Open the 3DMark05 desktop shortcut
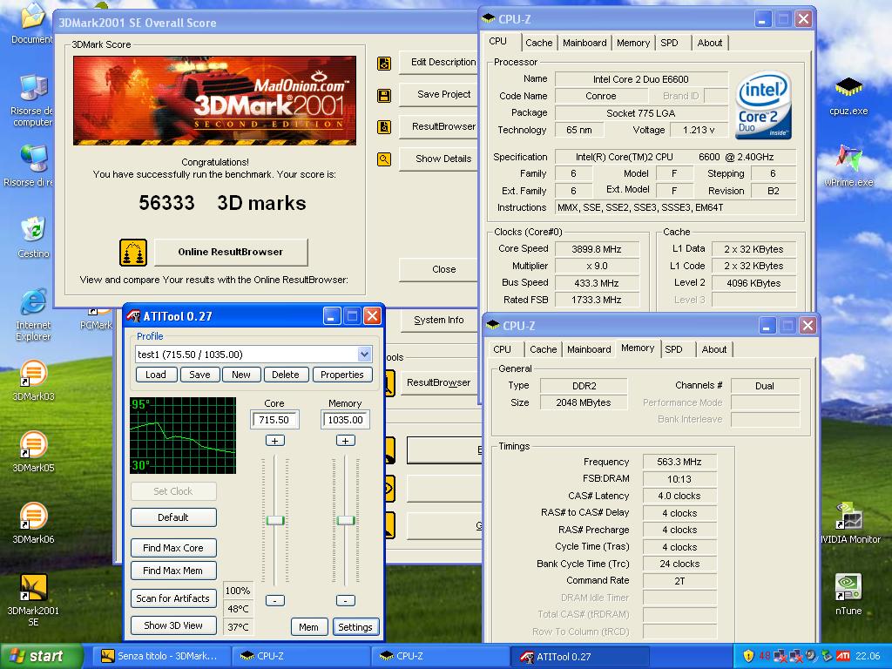This screenshot has width=892, height=669. pyautogui.click(x=34, y=445)
